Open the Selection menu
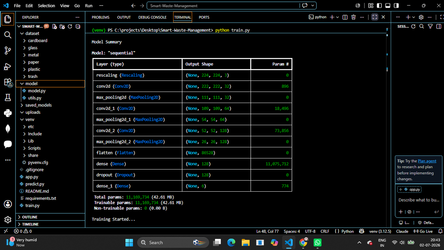The width and height of the screenshot is (444, 250). (x=46, y=6)
